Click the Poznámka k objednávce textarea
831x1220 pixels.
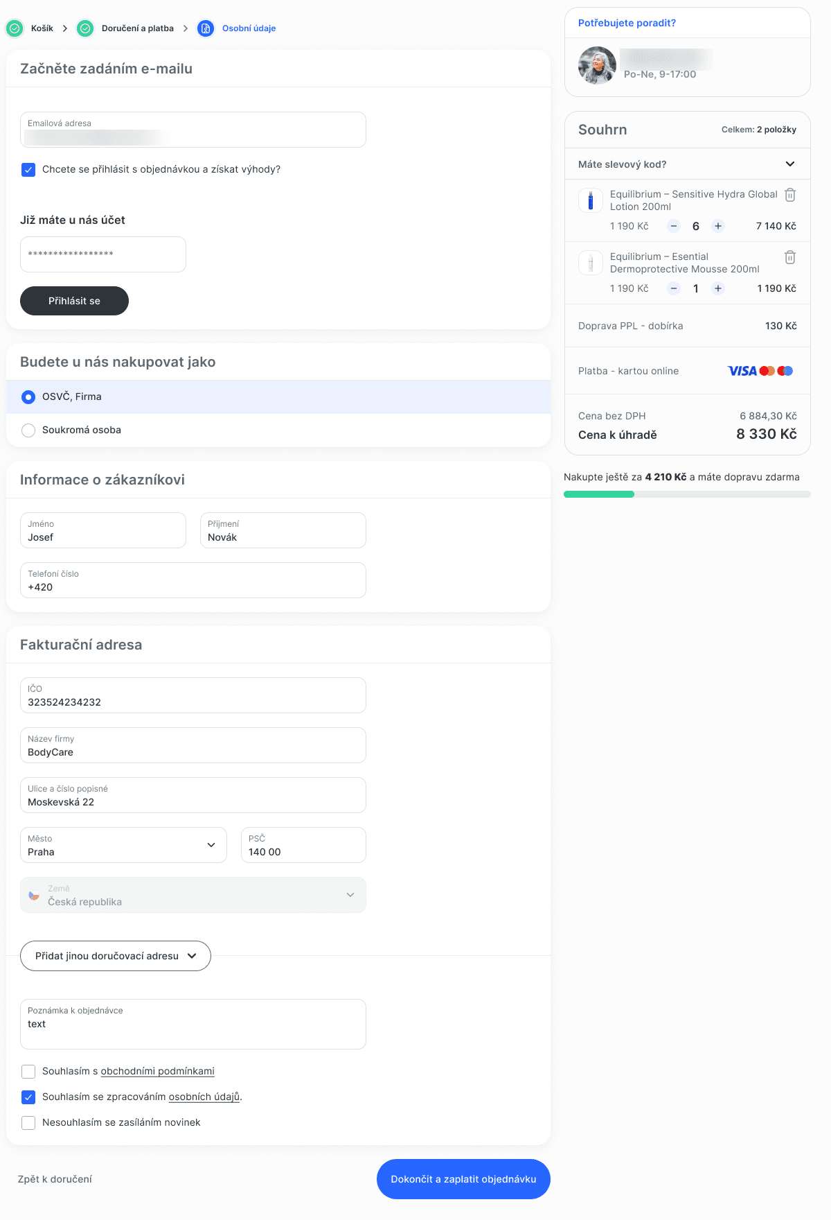pos(193,1024)
